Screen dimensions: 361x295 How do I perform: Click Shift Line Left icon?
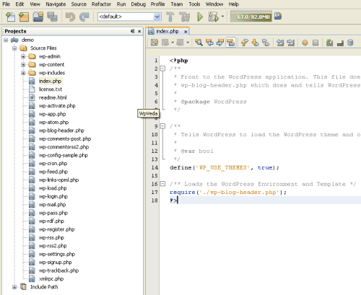(280, 43)
